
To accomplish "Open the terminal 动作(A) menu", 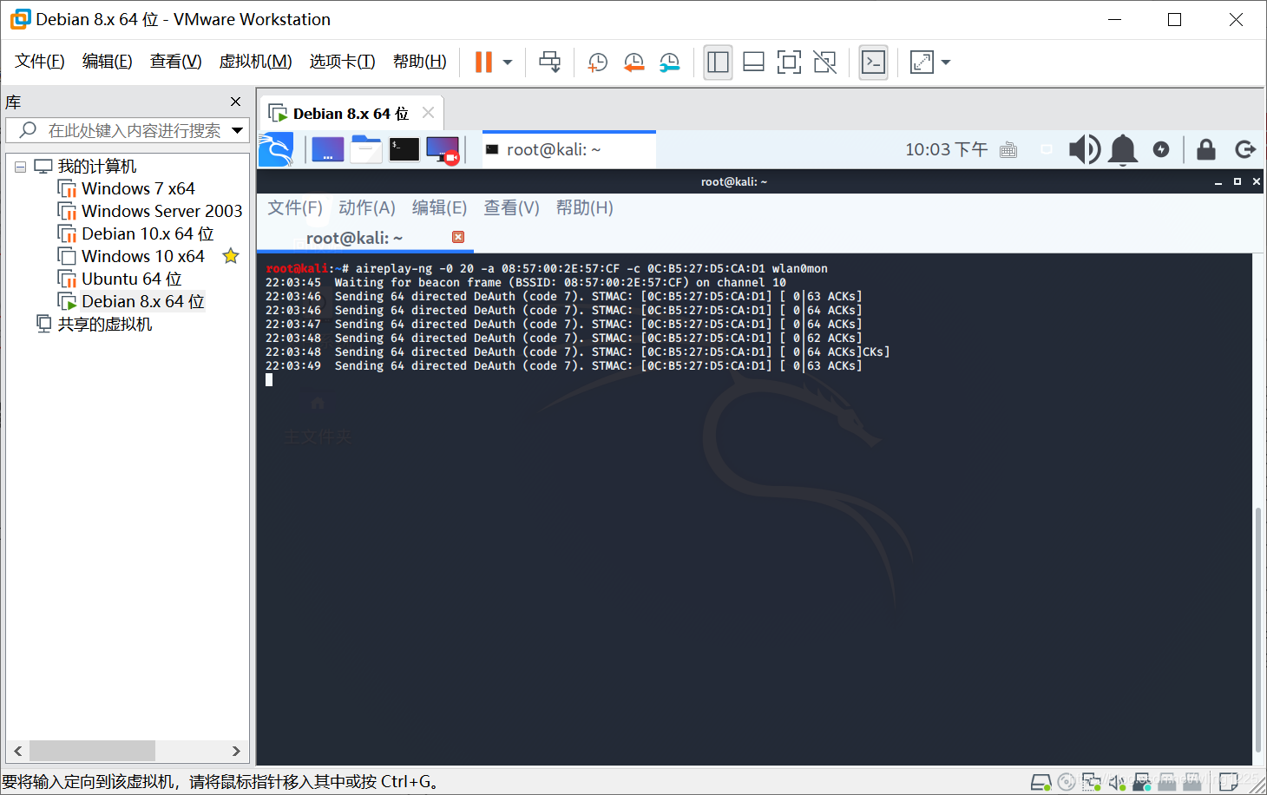I will tap(367, 207).
